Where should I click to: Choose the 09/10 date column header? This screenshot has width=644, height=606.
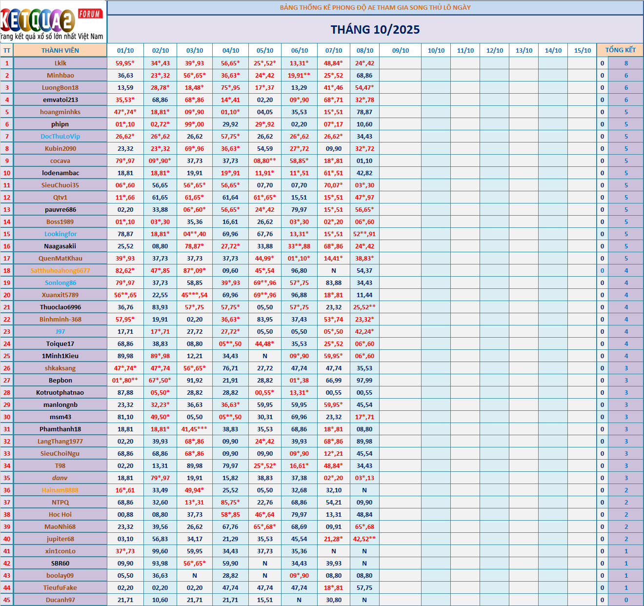(x=401, y=50)
